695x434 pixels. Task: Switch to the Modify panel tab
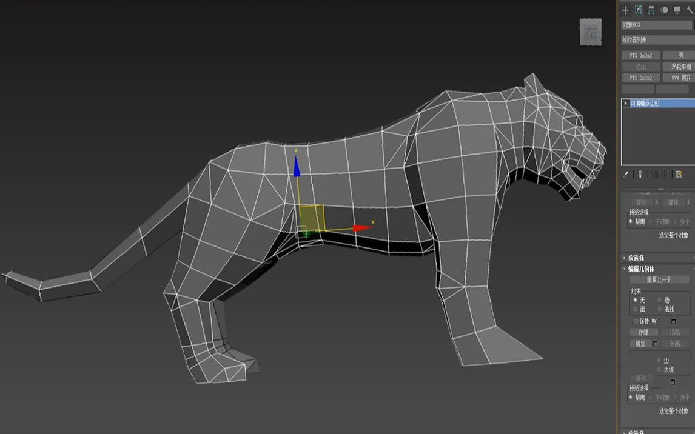click(x=638, y=10)
